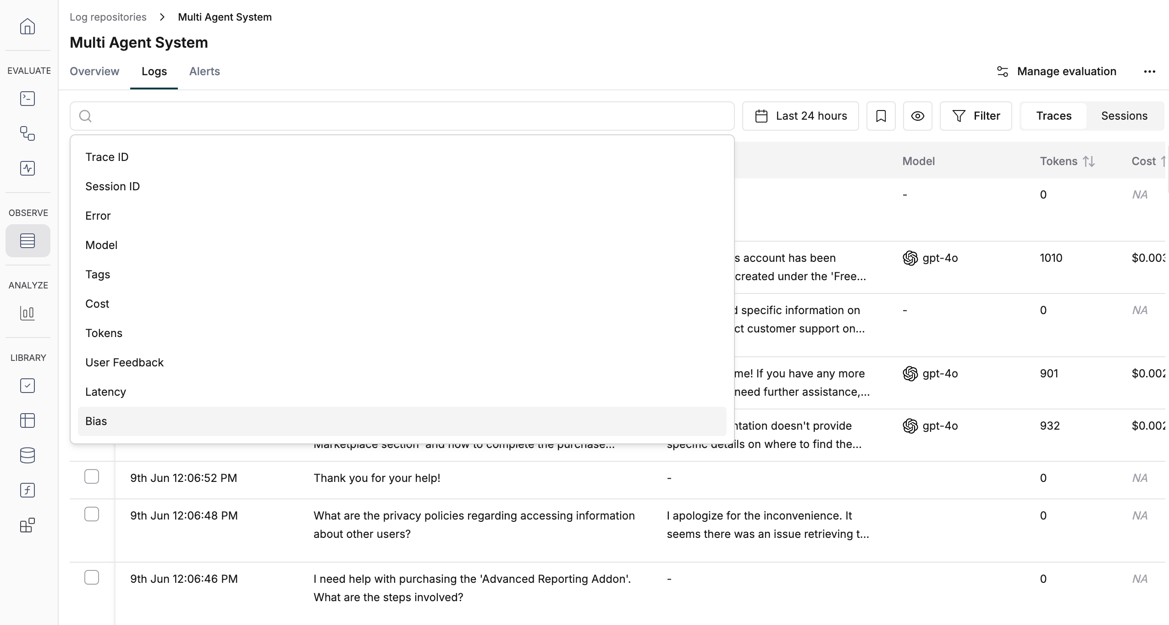The image size is (1169, 625).
Task: Check the 12:06:48 PM log row checkbox
Action: point(92,514)
